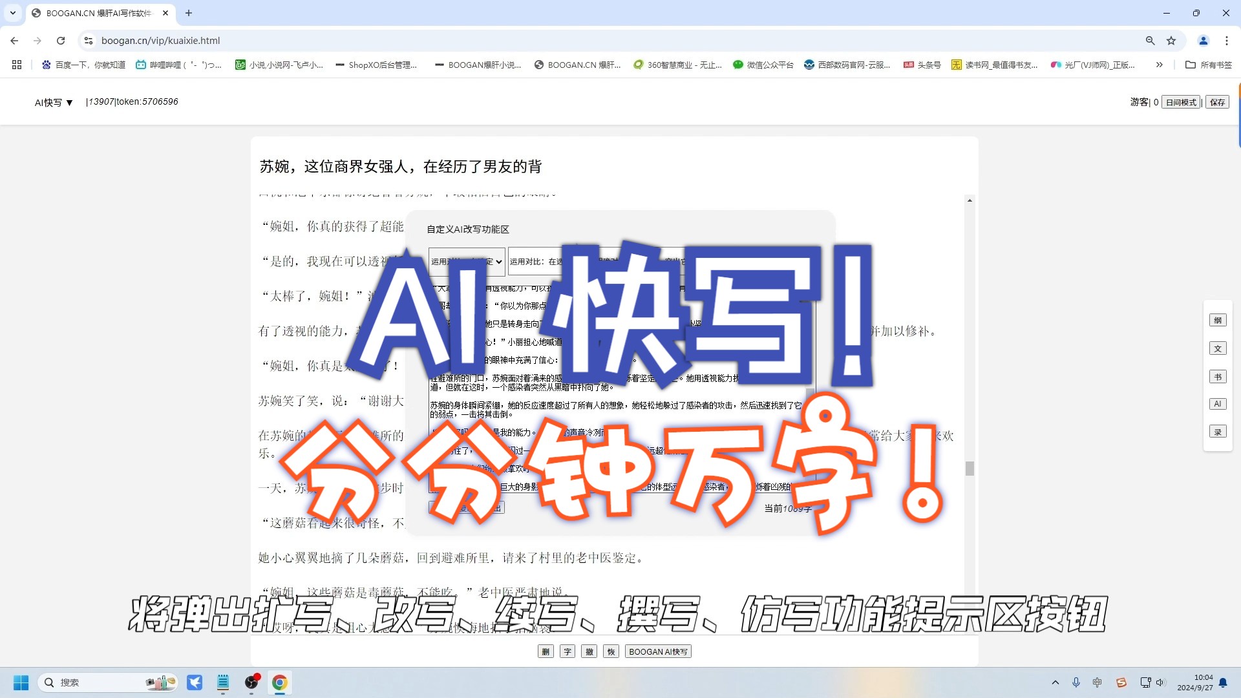Click the 撤 undo button
Viewport: 1241px width, 698px height.
coord(589,651)
